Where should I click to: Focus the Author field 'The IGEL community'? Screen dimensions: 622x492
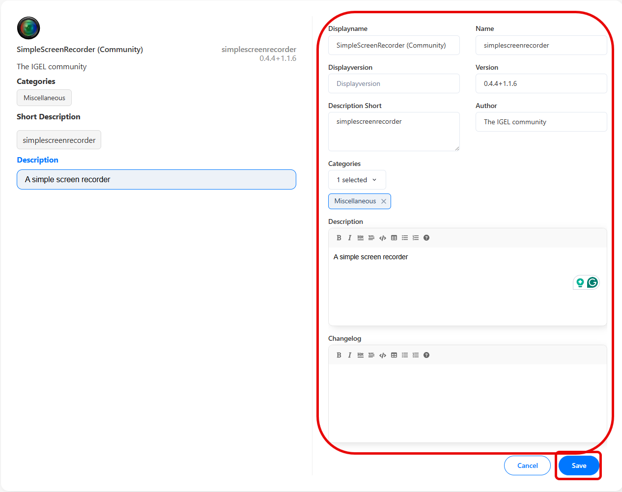(541, 122)
